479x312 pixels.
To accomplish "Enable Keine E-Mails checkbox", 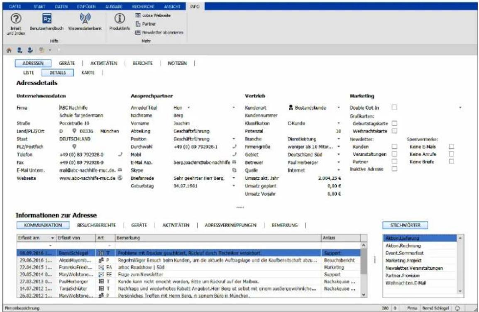I will coord(452,147).
